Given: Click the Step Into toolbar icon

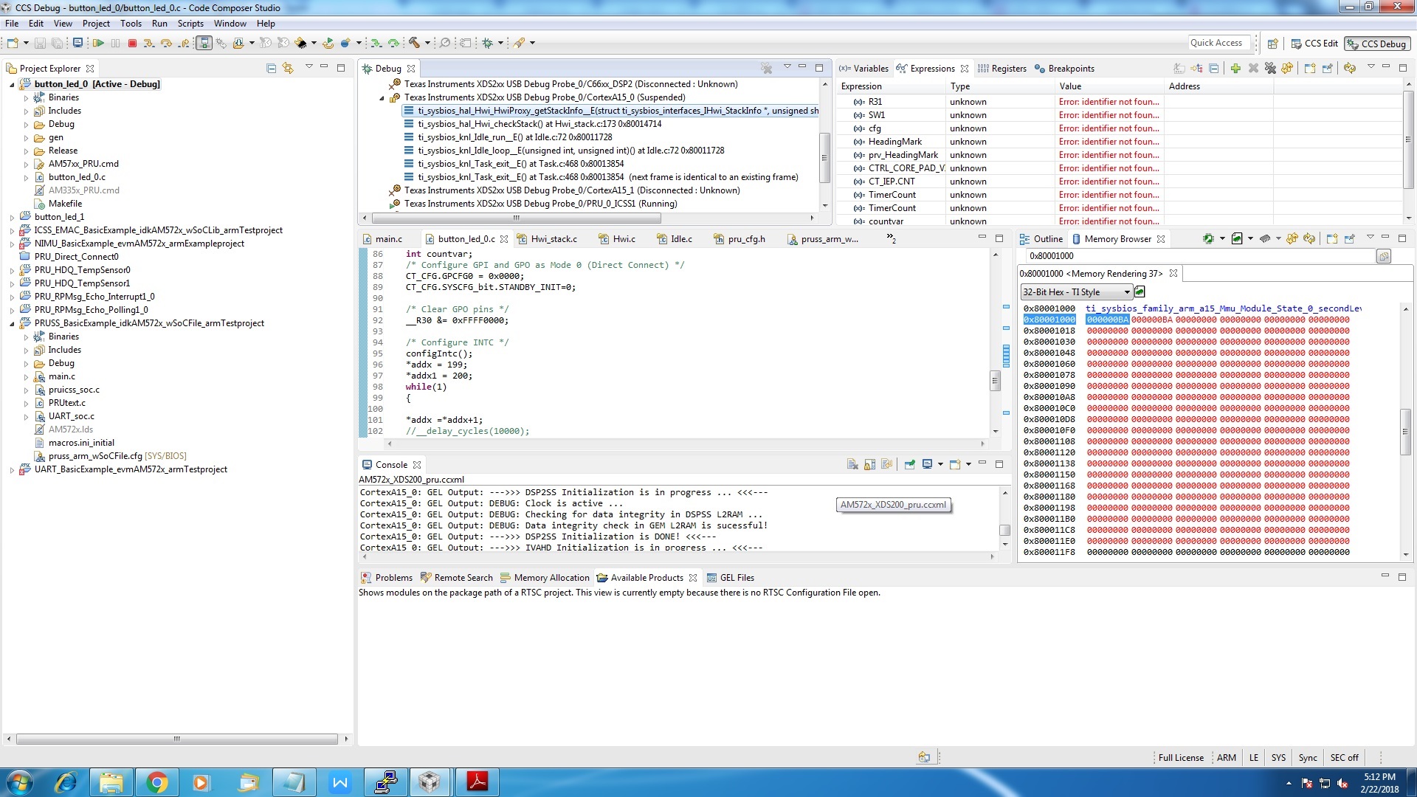Looking at the screenshot, I should pos(149,43).
